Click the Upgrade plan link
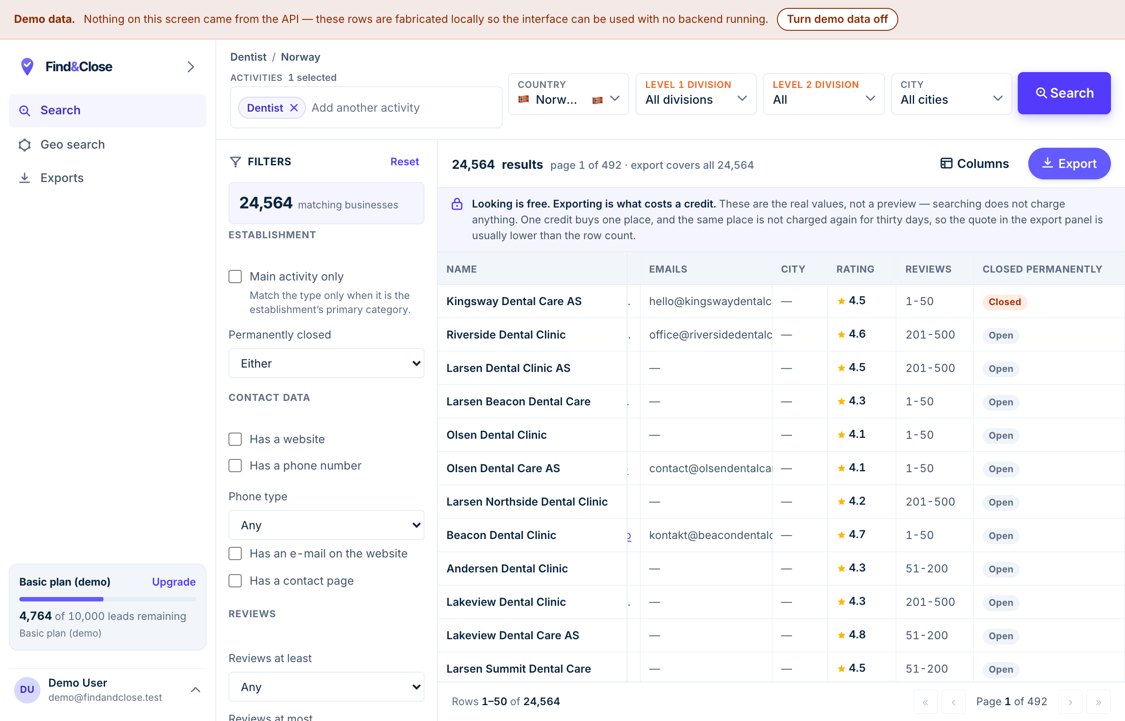This screenshot has height=721, width=1125. [174, 582]
